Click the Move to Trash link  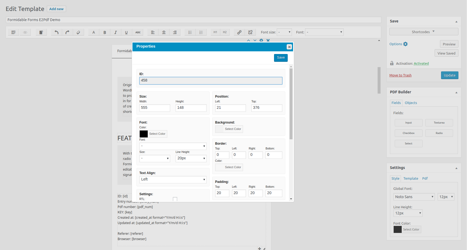[x=400, y=75]
